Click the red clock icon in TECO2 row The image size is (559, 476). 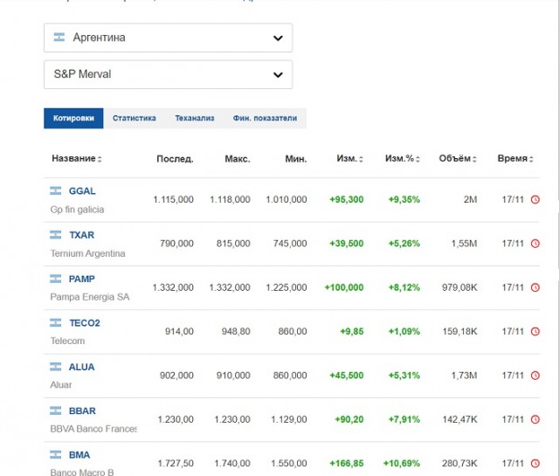point(535,332)
